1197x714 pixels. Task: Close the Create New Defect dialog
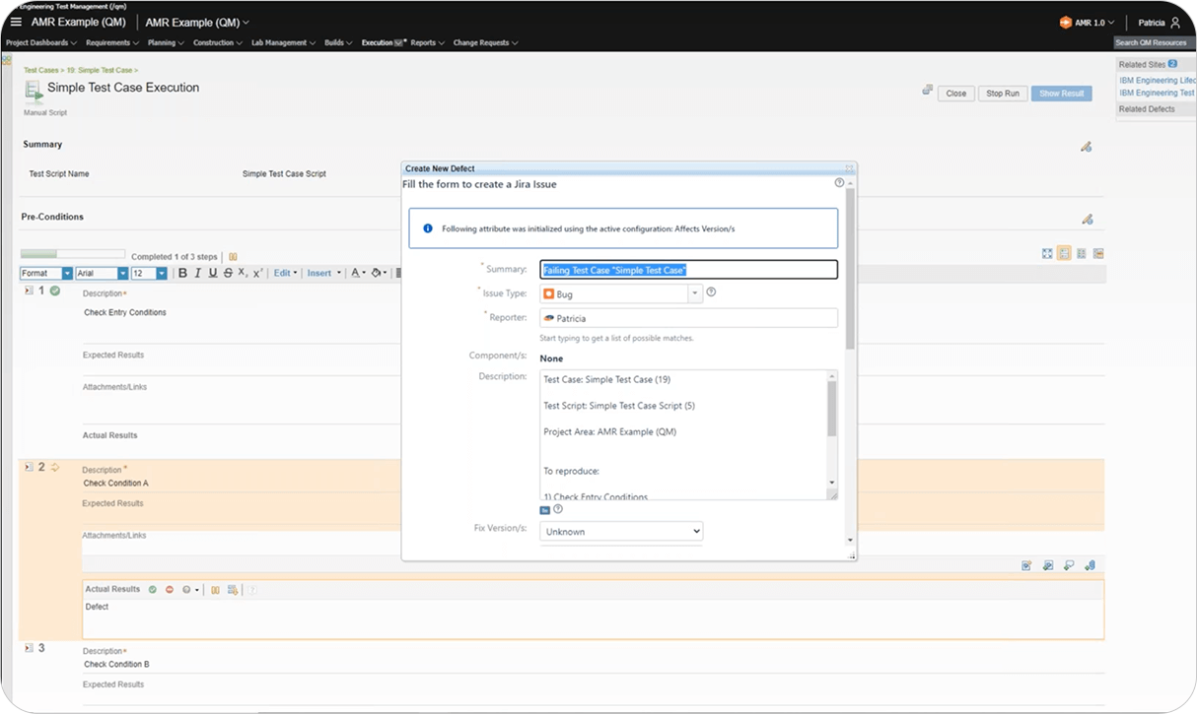pos(849,168)
